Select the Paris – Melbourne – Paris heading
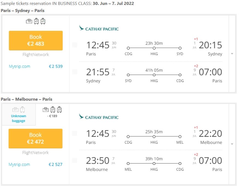Image resolution: width=240 pixels, height=188 pixels. (x=26, y=99)
